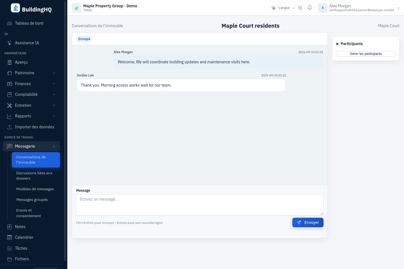The image size is (404, 269).
Task: Open the Calendrier sidebar icon
Action: (x=10, y=237)
